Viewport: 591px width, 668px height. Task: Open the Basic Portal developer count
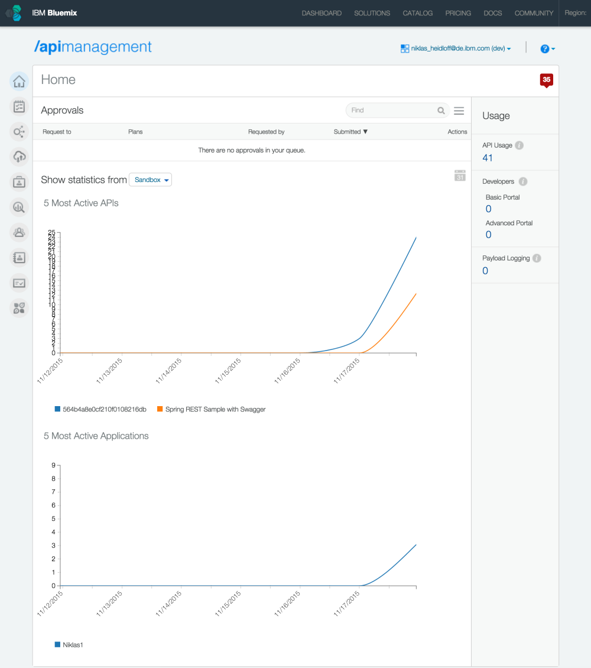click(488, 209)
